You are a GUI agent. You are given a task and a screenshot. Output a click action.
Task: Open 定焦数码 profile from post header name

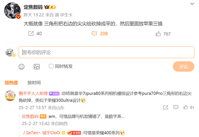(x=33, y=7)
